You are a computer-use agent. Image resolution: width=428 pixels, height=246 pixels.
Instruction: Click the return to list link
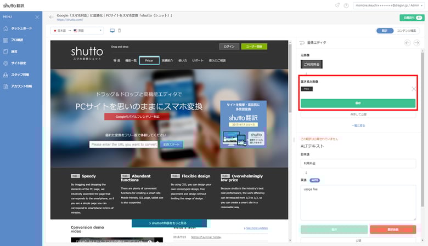358,125
